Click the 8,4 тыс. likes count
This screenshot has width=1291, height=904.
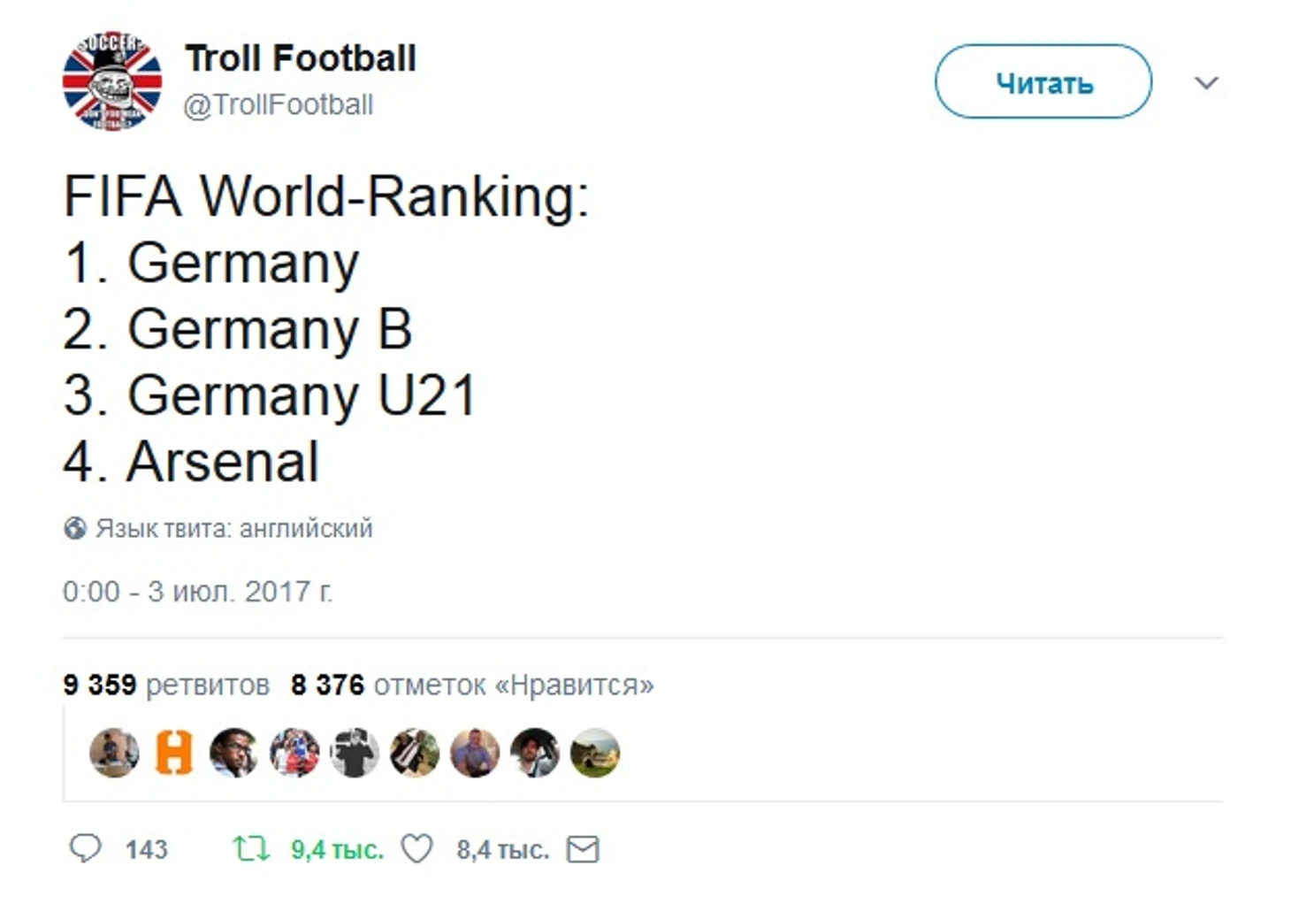(502, 849)
